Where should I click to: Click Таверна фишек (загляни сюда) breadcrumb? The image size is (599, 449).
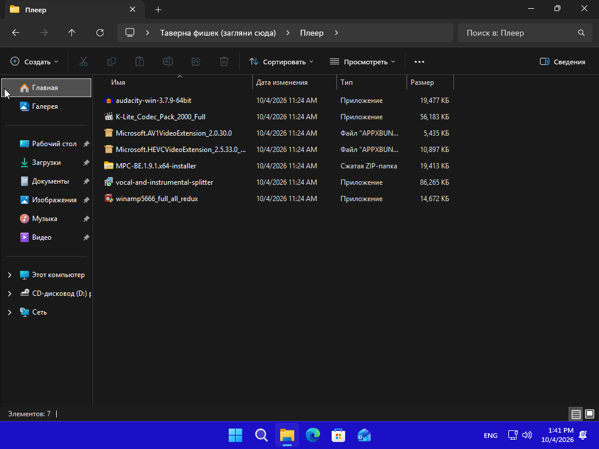click(x=218, y=33)
